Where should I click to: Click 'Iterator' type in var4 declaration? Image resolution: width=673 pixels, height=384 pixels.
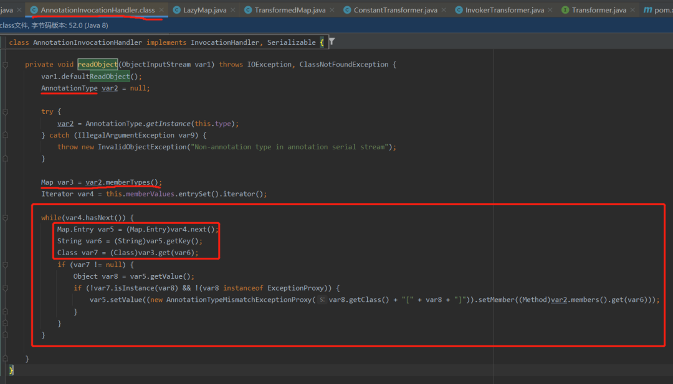point(57,194)
